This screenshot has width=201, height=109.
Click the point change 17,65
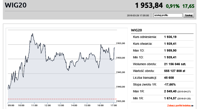click(188, 6)
